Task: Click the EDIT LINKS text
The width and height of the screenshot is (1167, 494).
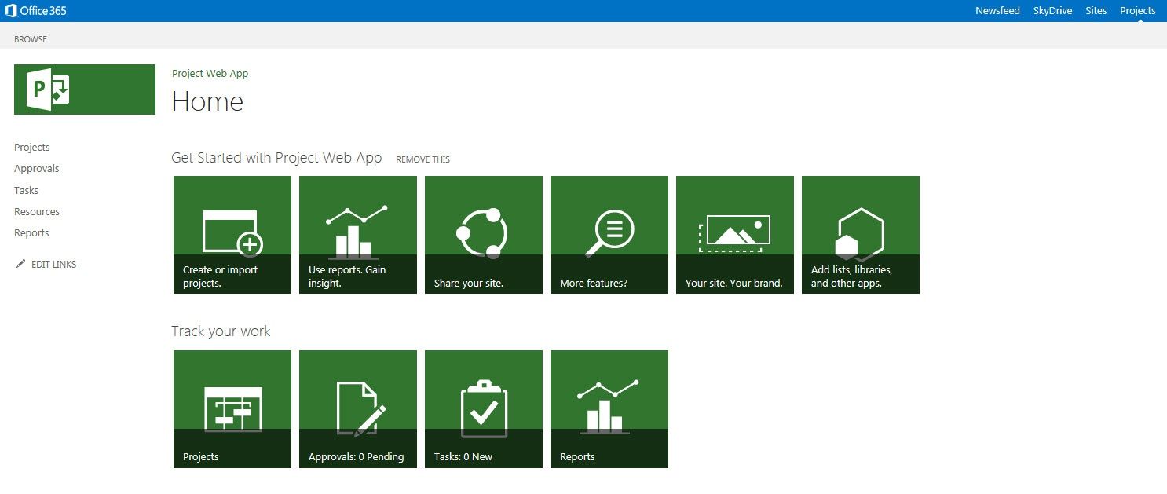Action: tap(54, 265)
